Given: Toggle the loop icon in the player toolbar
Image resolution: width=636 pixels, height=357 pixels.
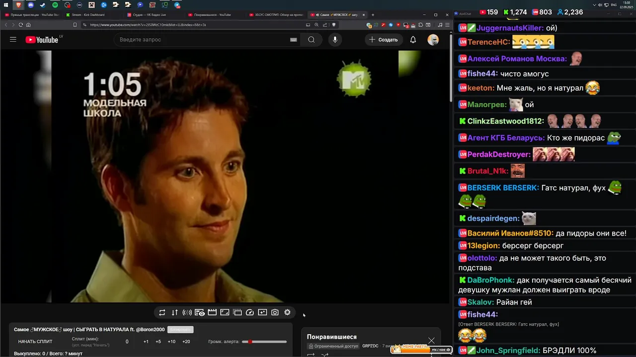Looking at the screenshot, I should (162, 312).
